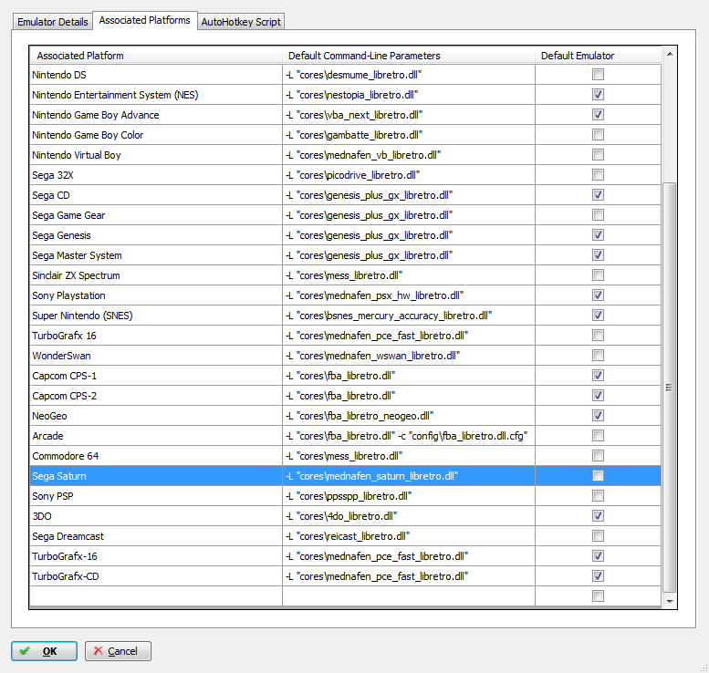The image size is (709, 673).
Task: Select the Associated Platforms tab
Action: pos(145,20)
